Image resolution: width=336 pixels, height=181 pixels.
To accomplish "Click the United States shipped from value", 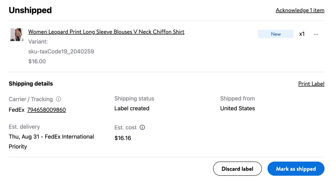I will click(x=237, y=108).
